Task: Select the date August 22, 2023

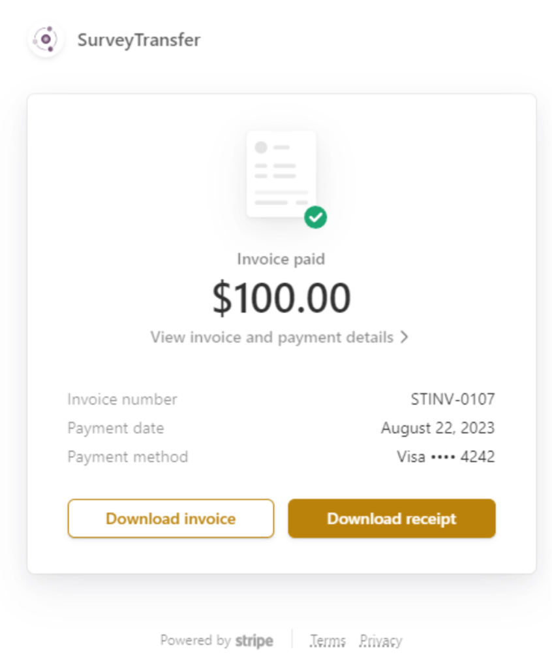Action: (x=438, y=428)
